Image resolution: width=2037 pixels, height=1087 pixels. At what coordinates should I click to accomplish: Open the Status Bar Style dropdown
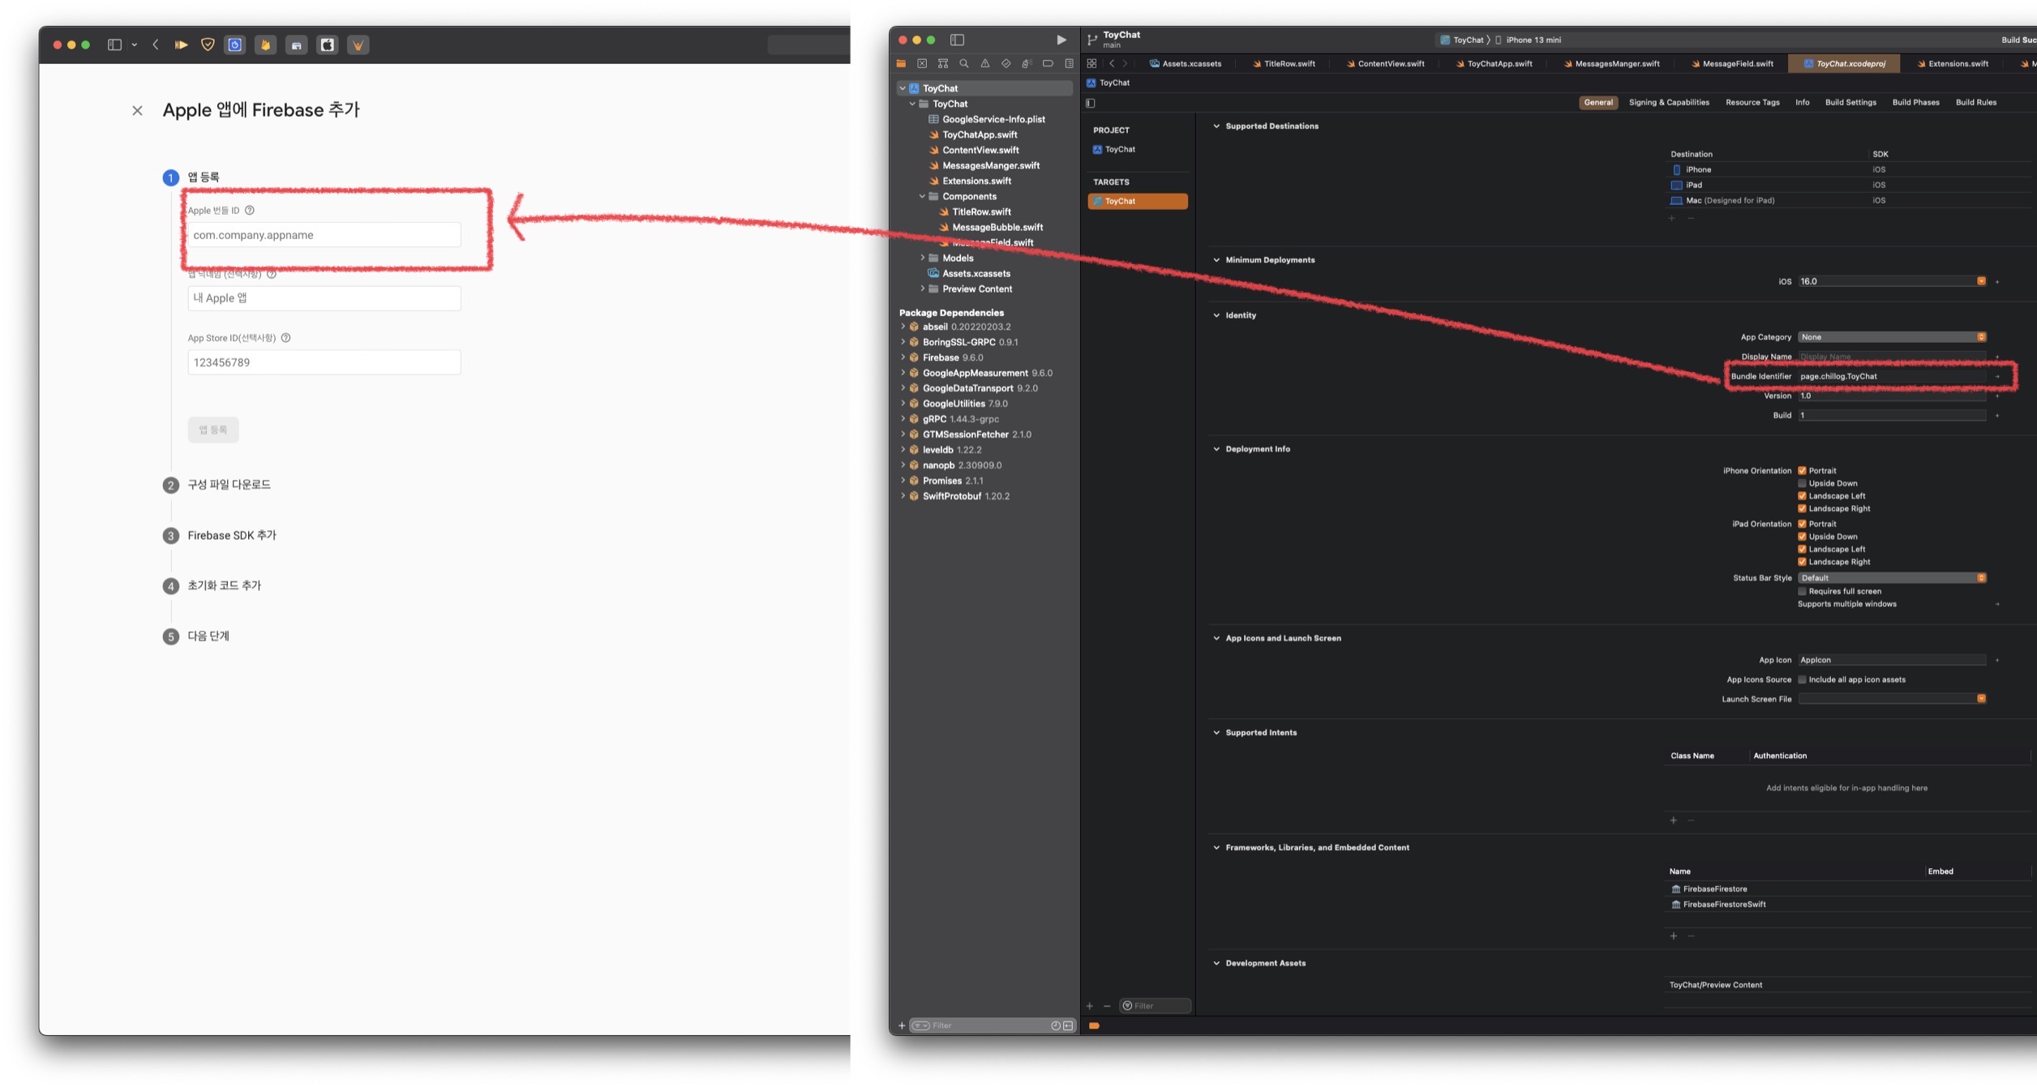pyautogui.click(x=1891, y=578)
